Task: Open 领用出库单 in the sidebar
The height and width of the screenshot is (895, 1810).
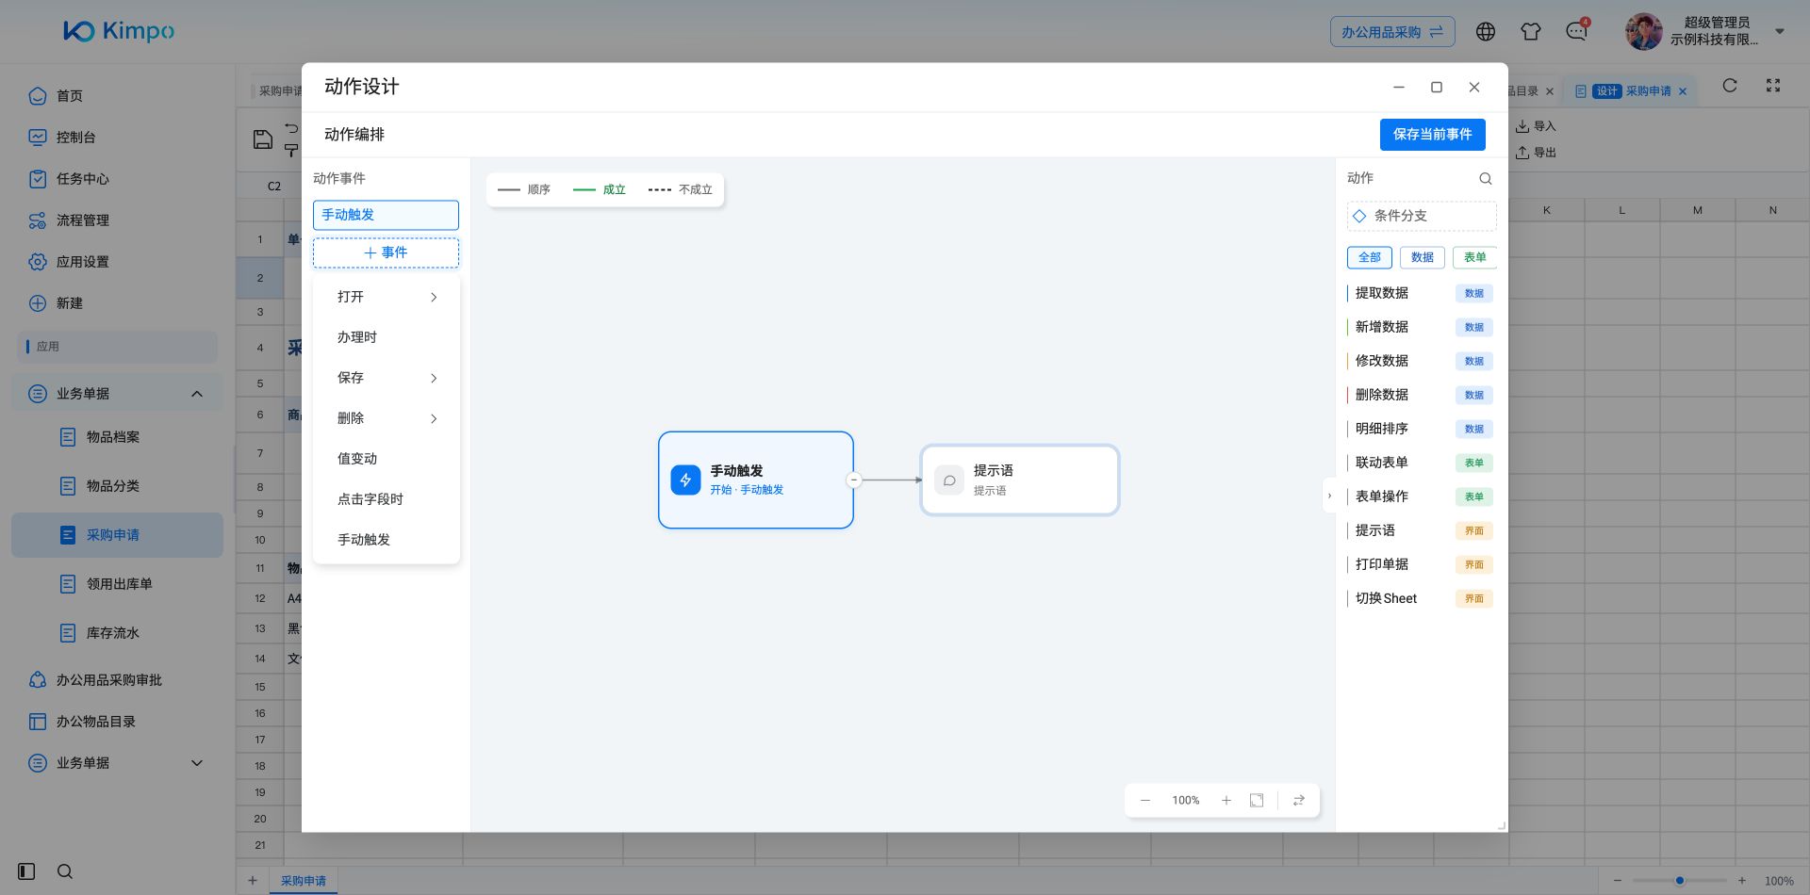Action: click(118, 584)
